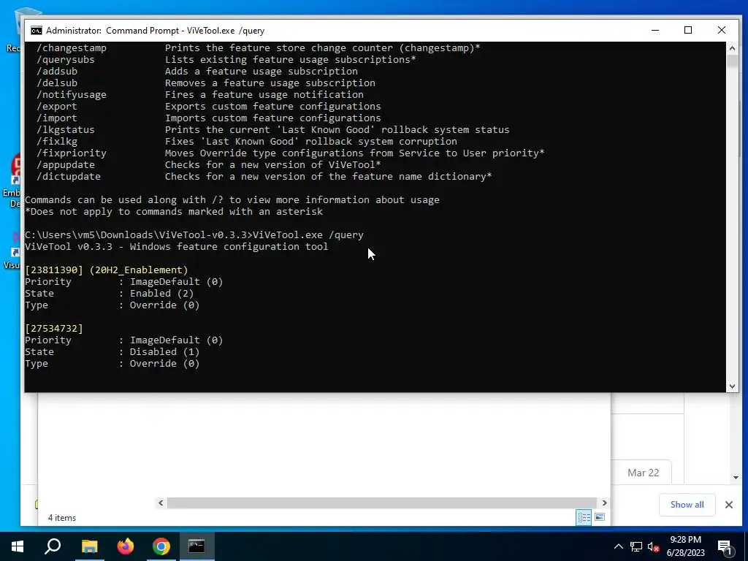748x561 pixels.
Task: Click the /dictupdate command text
Action: pos(69,177)
